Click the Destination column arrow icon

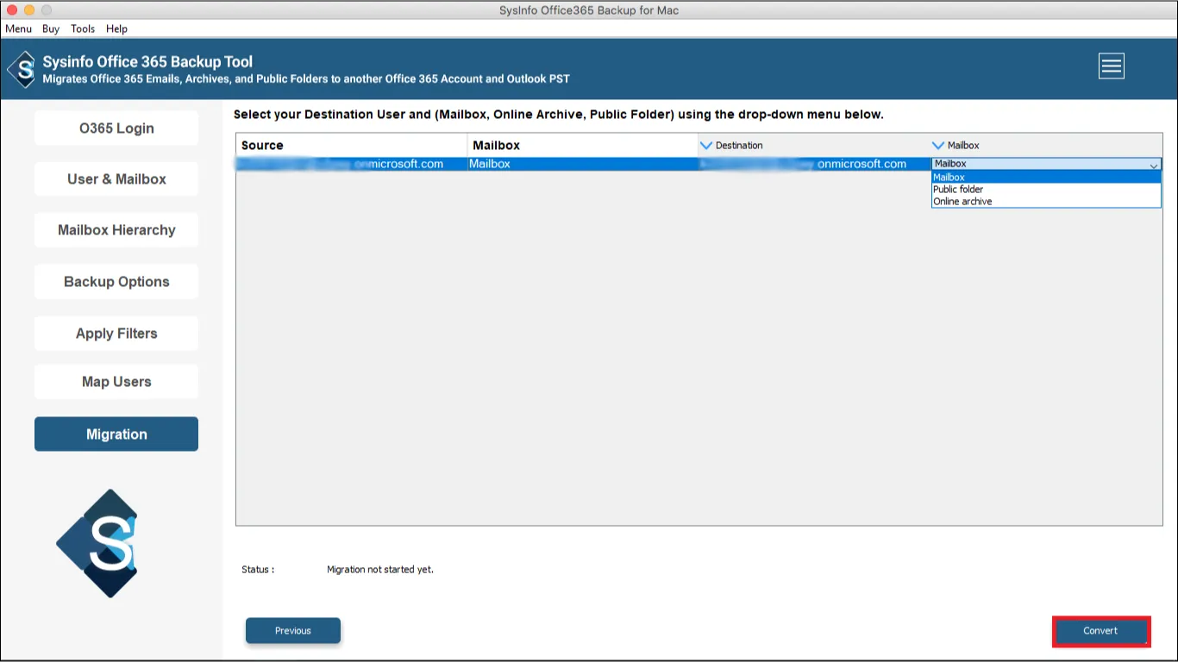(706, 146)
